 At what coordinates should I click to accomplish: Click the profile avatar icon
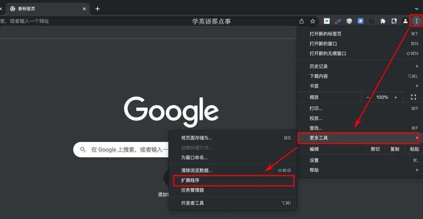pos(405,21)
